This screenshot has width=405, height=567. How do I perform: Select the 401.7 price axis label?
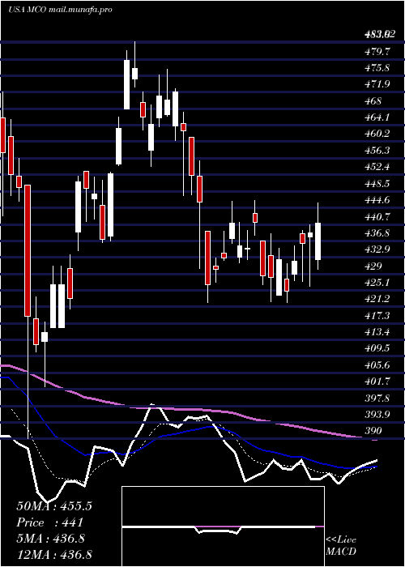click(x=377, y=382)
